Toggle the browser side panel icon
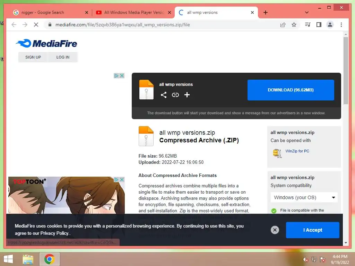 (x=319, y=25)
